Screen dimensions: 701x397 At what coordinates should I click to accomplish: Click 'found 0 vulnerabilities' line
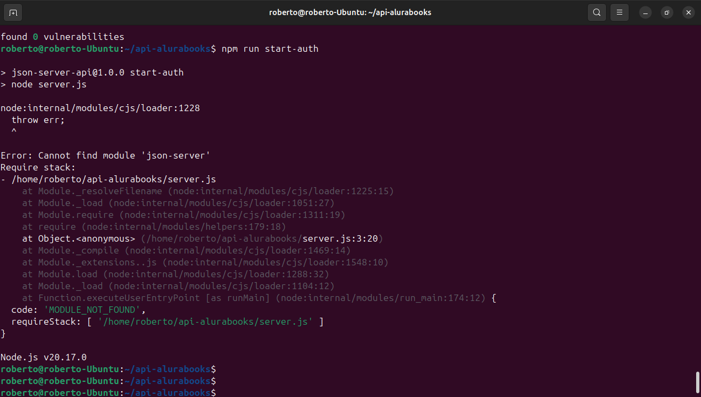coord(63,37)
